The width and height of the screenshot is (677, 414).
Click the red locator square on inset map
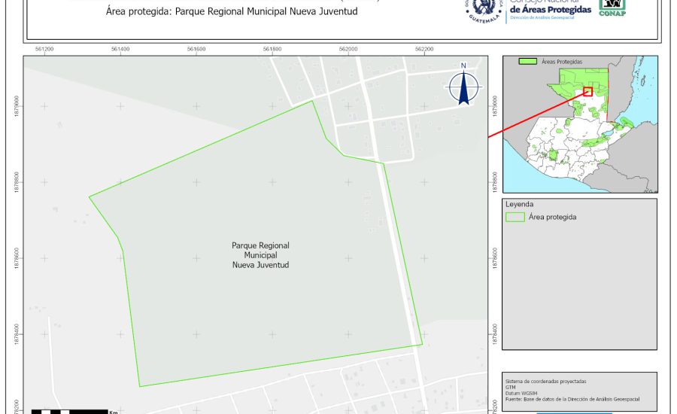[x=587, y=91]
